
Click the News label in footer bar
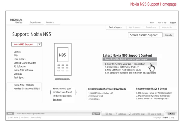pos(10,114)
